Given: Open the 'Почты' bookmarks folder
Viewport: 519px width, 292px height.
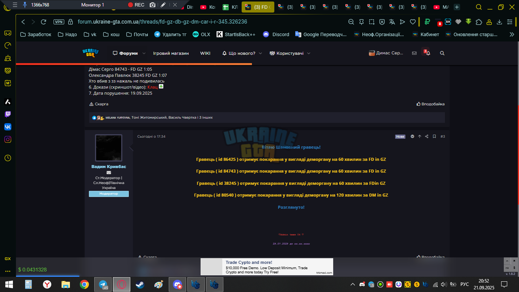Looking at the screenshot, I should tap(137, 34).
